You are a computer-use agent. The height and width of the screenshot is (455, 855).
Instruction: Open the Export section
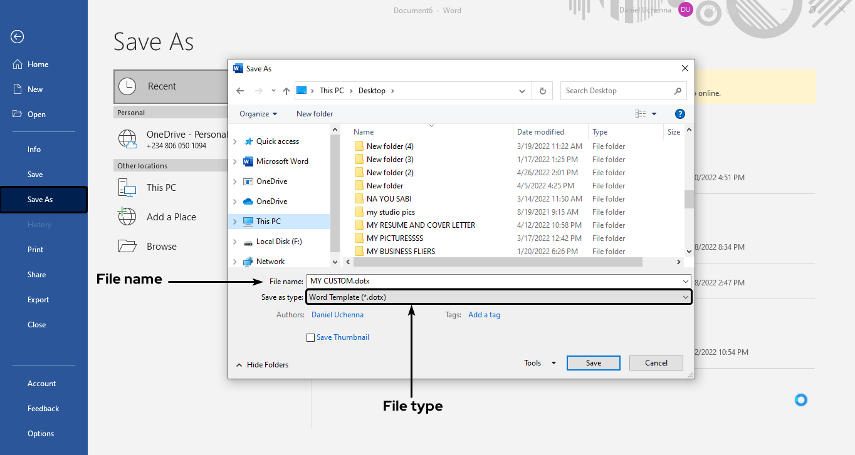click(x=38, y=299)
